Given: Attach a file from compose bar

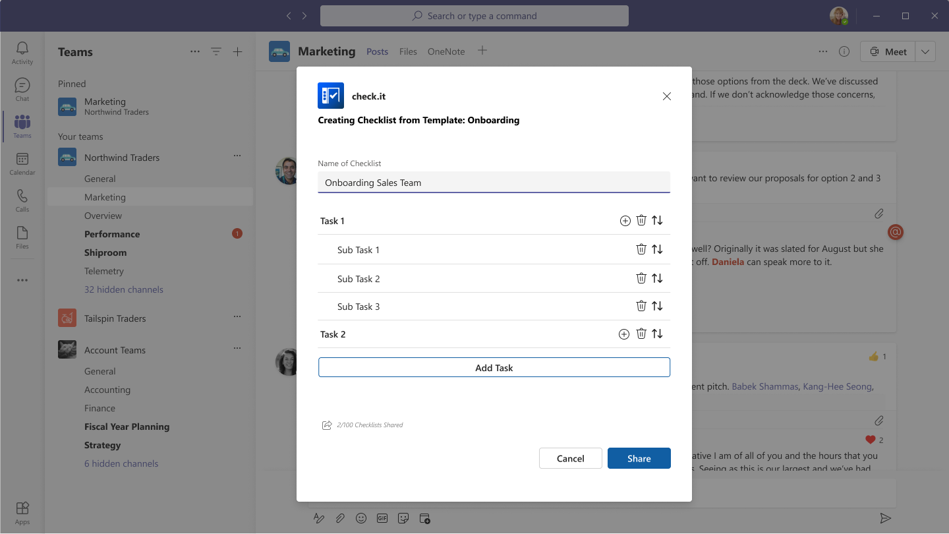Looking at the screenshot, I should 340,518.
